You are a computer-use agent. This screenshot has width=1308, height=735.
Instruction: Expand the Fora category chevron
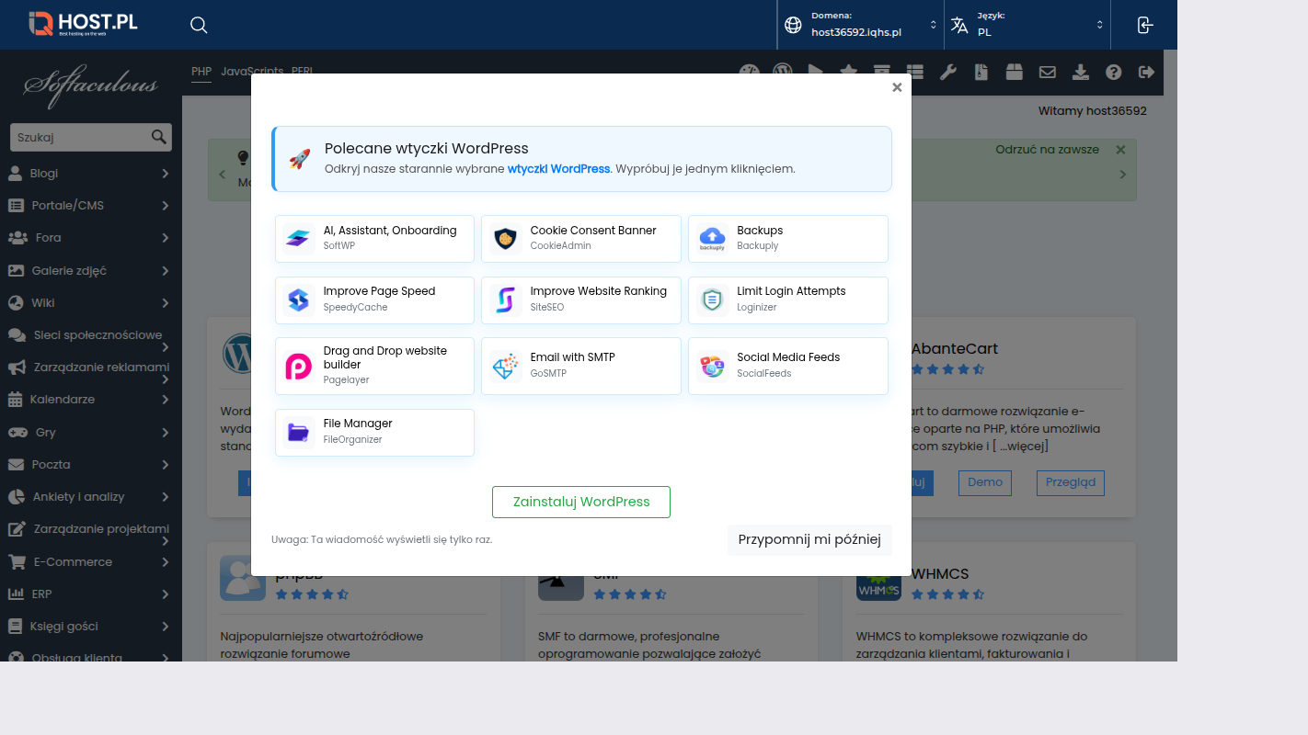coord(166,238)
